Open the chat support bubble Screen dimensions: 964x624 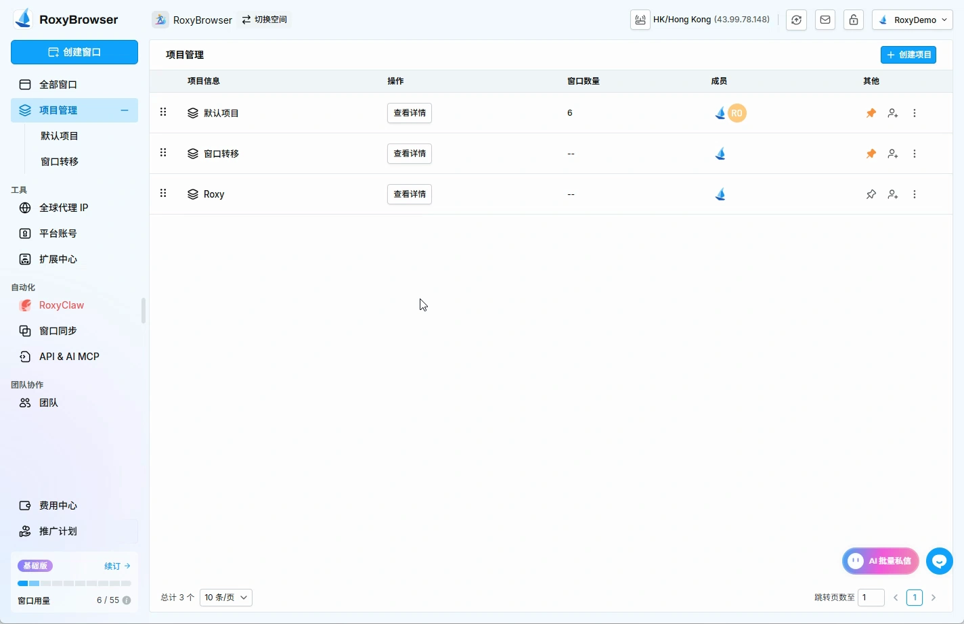click(940, 561)
